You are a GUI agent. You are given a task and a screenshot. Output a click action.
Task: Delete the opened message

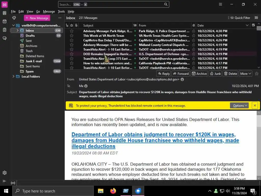point(230,73)
